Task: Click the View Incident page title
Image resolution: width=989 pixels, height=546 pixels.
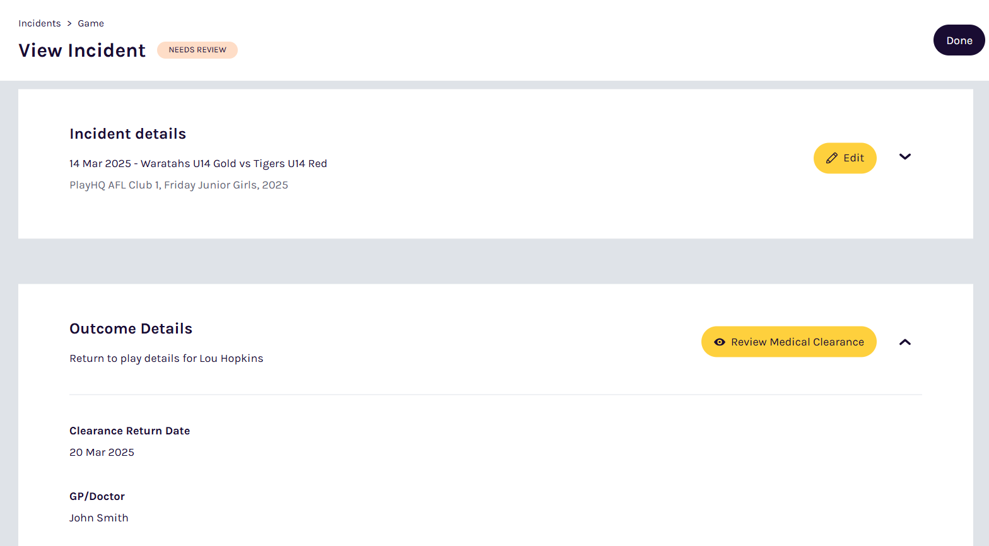Action: pyautogui.click(x=82, y=50)
